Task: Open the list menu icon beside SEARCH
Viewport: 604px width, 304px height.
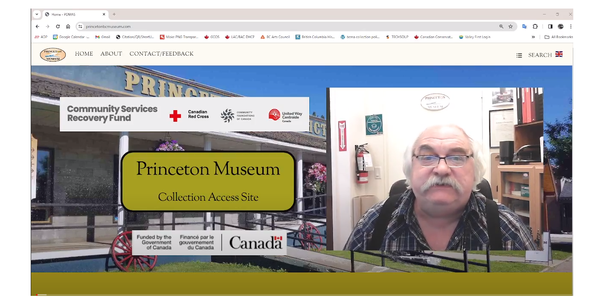Action: point(519,55)
